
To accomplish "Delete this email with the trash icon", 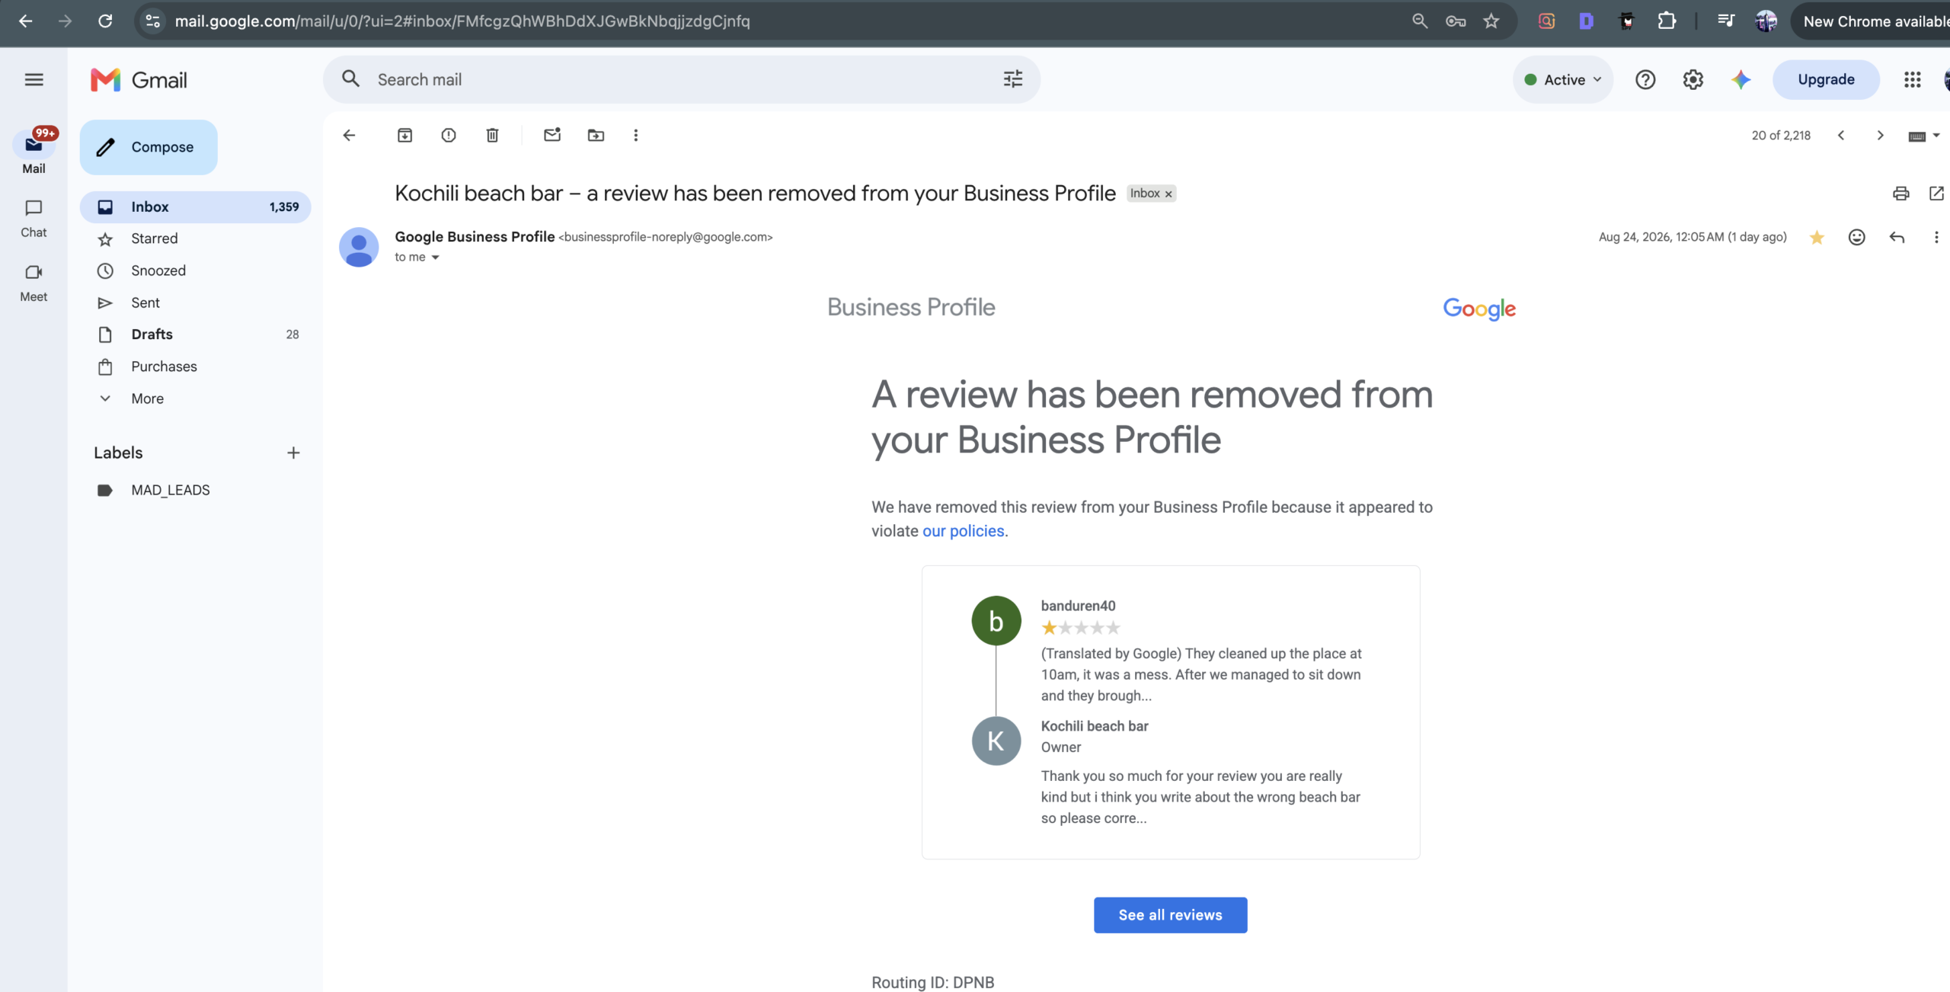I will coord(493,136).
